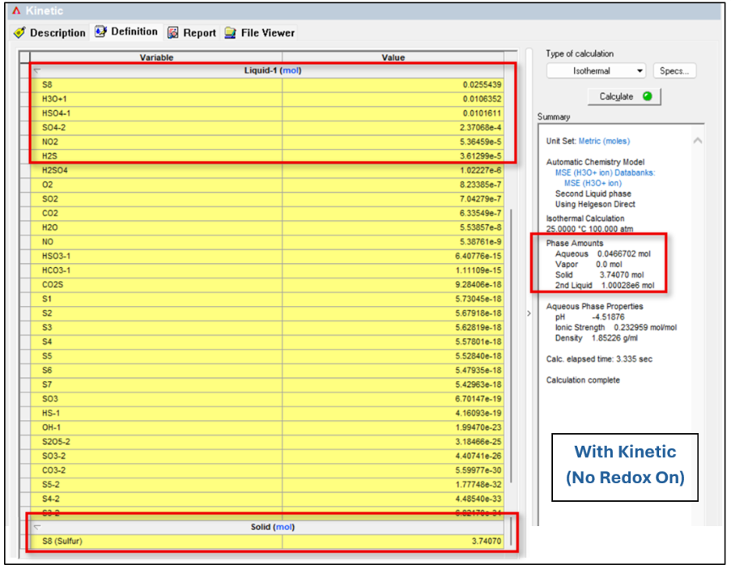Image resolution: width=731 pixels, height=569 pixels.
Task: Click the summary scroll-up chevron
Action: tap(697, 140)
